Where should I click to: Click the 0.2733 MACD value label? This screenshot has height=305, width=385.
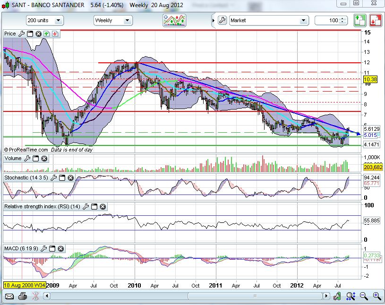(x=371, y=255)
